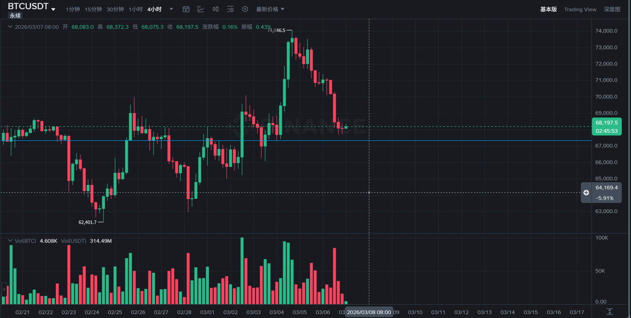Click the 100K volume axis label
Screen dimensions: 631x318
(x=602, y=238)
